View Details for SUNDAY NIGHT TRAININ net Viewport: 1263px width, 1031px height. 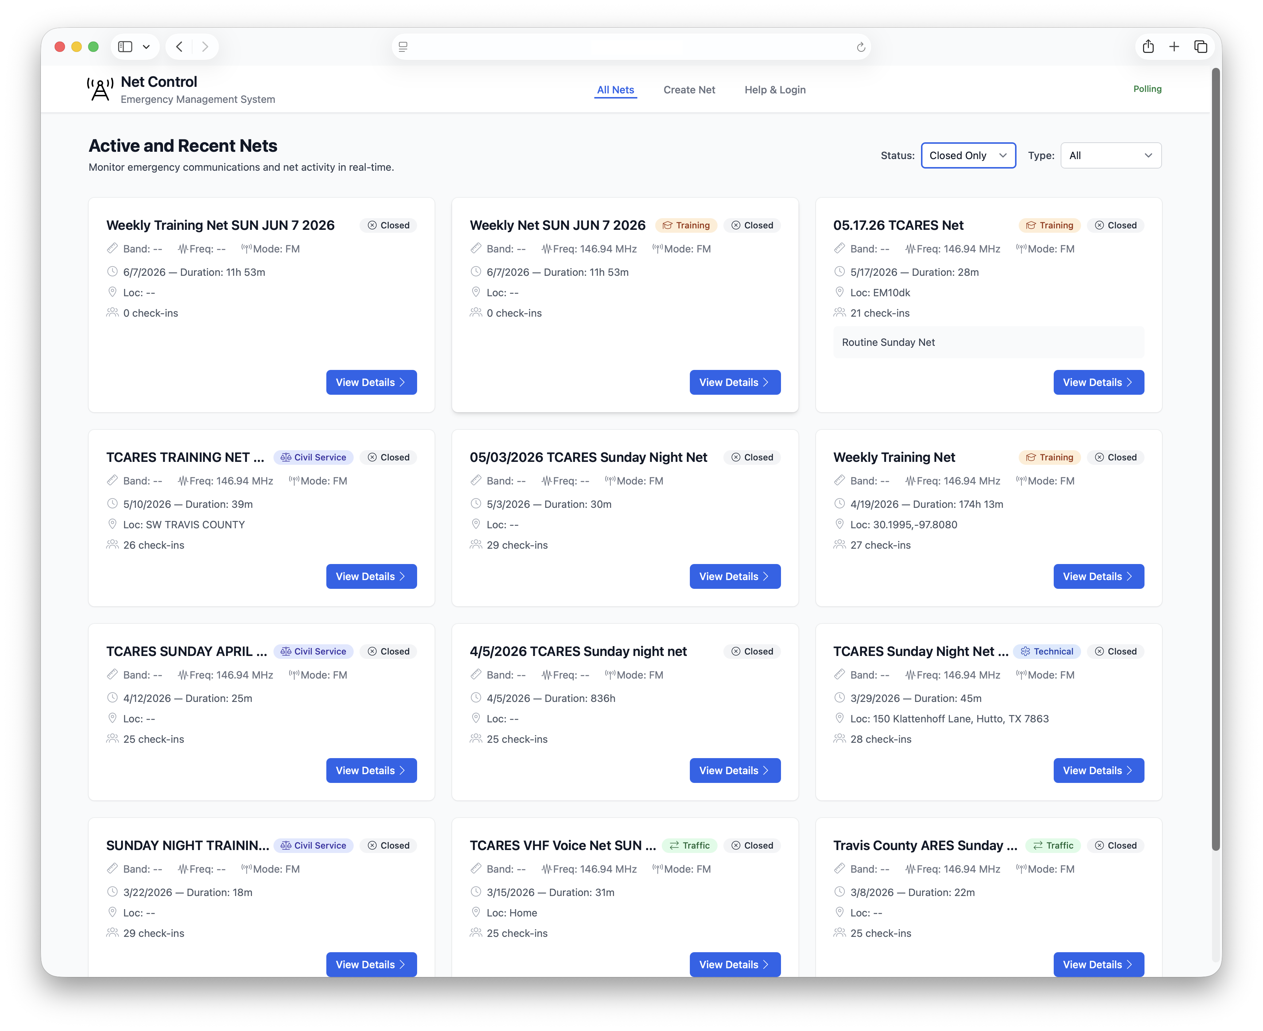pos(372,965)
